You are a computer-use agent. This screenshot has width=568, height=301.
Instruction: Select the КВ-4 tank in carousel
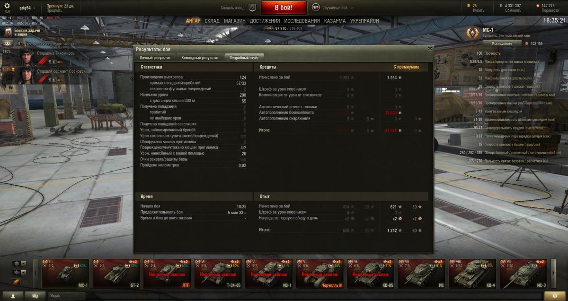[x=471, y=273]
